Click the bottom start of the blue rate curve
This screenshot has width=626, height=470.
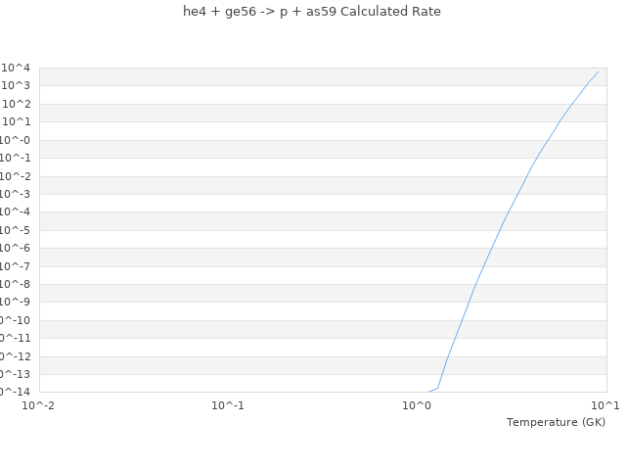tap(428, 392)
